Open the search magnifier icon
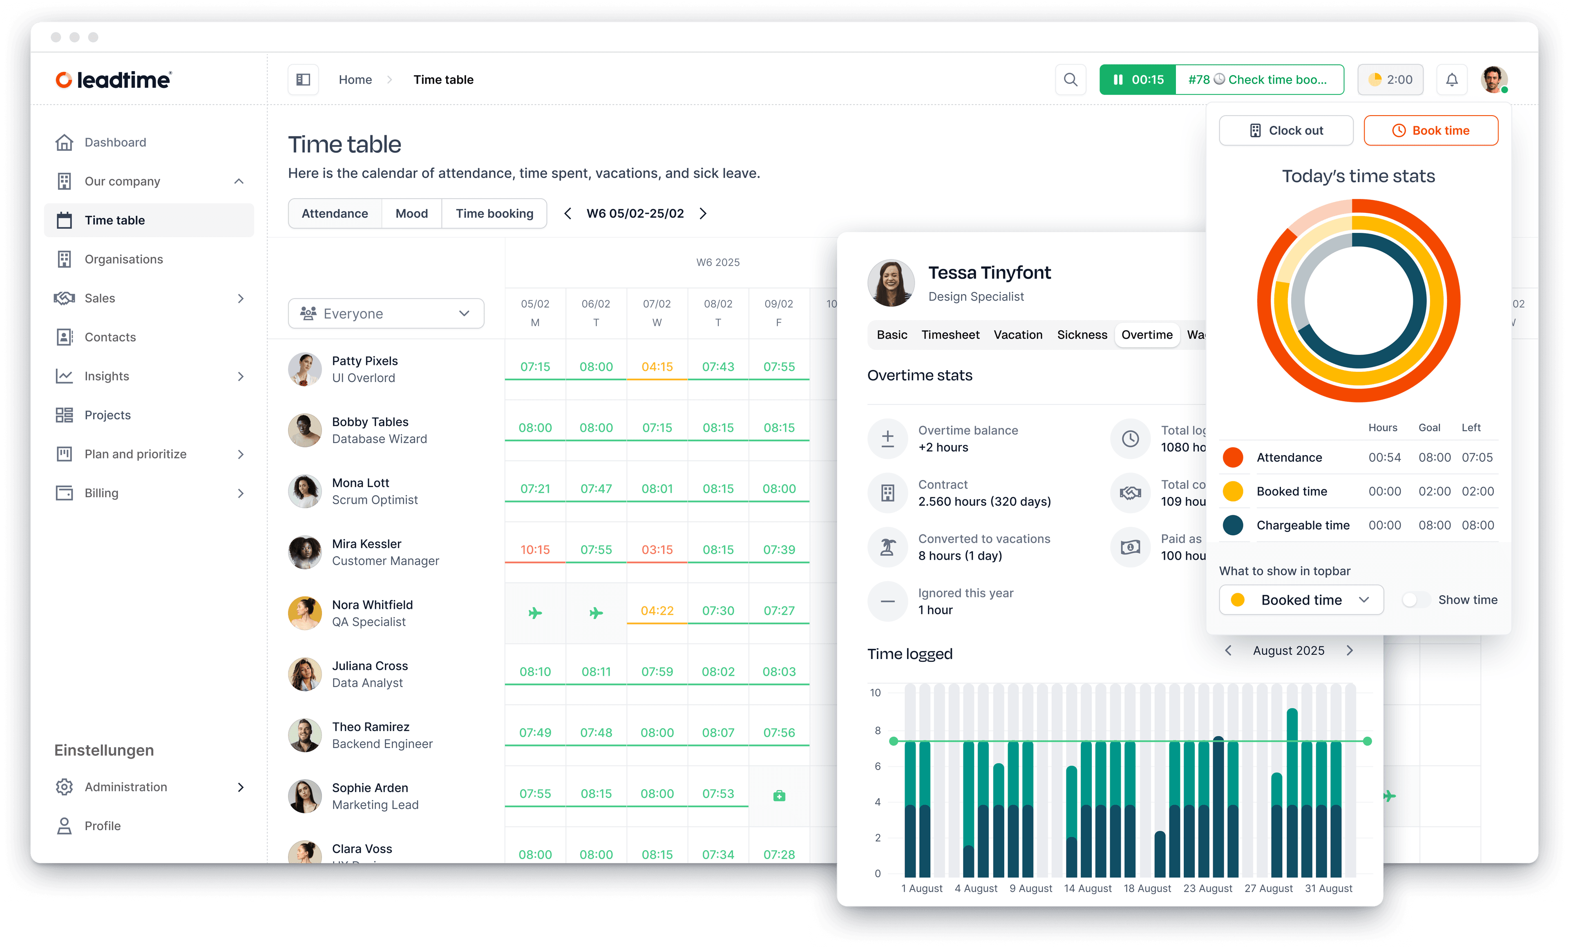 [1071, 79]
